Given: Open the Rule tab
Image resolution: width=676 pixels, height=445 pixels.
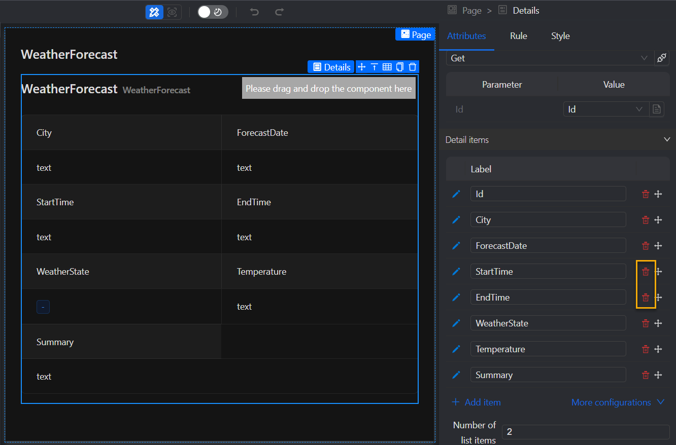Looking at the screenshot, I should pyautogui.click(x=519, y=36).
